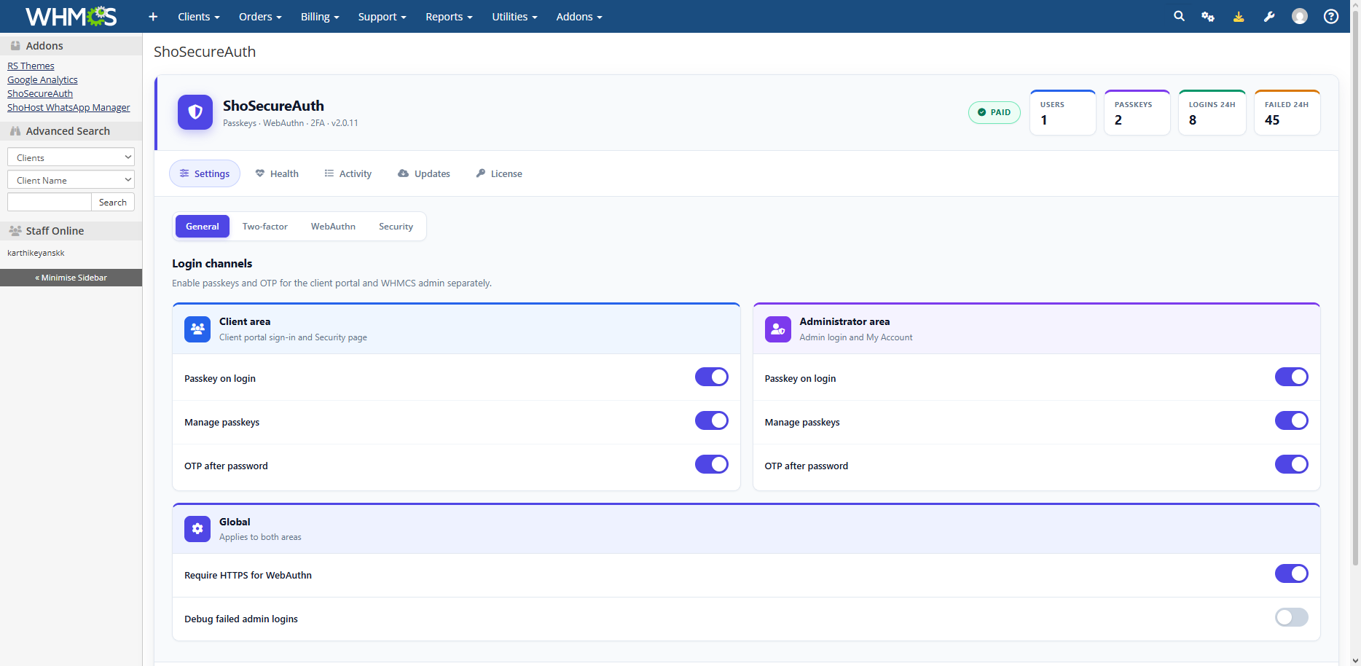The height and width of the screenshot is (666, 1361).
Task: Open ShoHost WhatsApp Manager link
Action: coord(68,107)
